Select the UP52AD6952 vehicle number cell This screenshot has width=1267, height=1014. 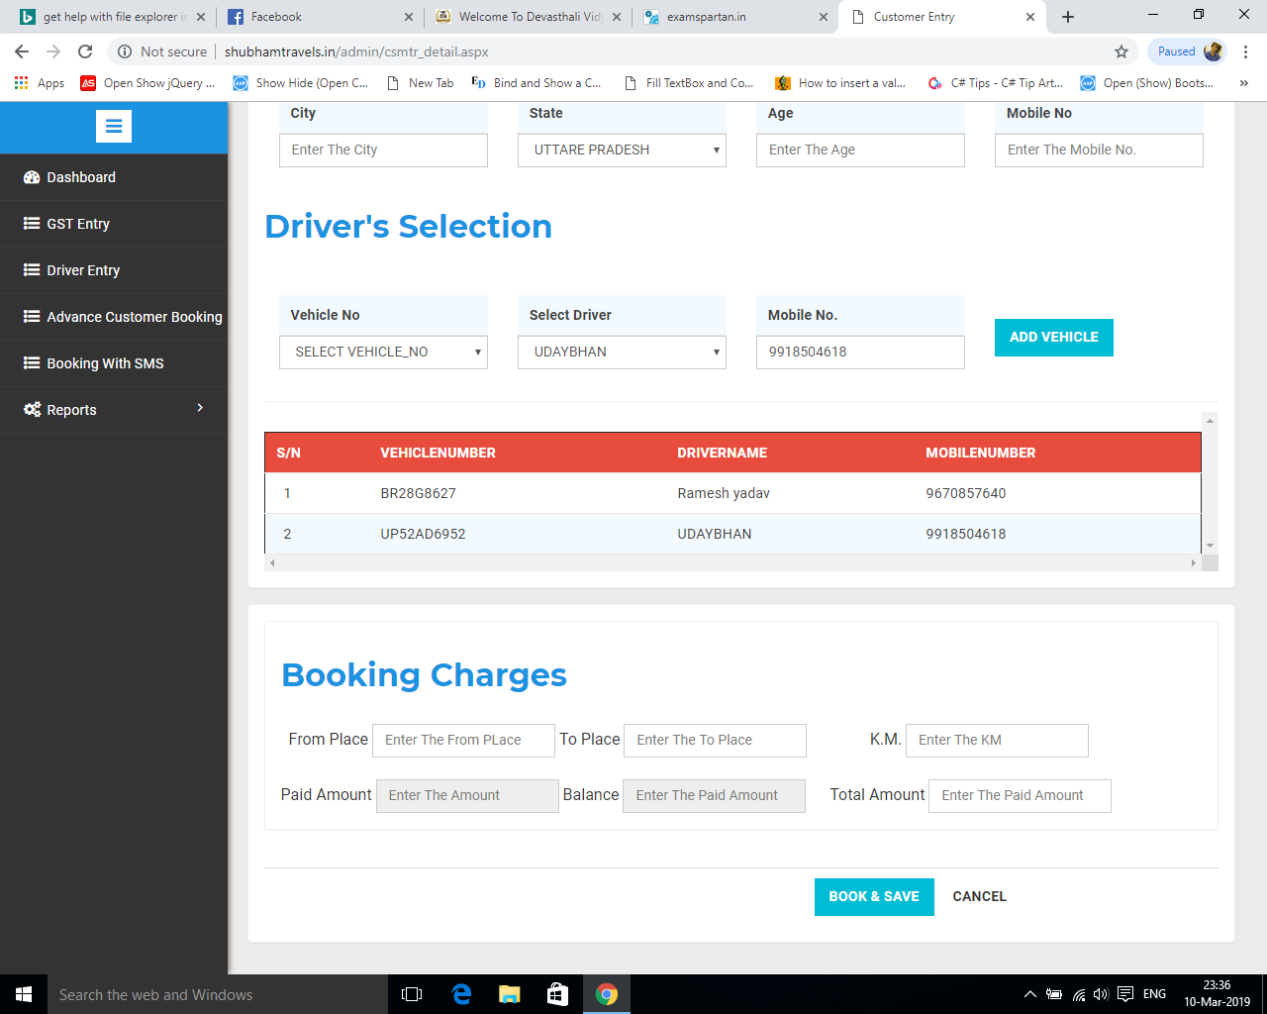(423, 534)
